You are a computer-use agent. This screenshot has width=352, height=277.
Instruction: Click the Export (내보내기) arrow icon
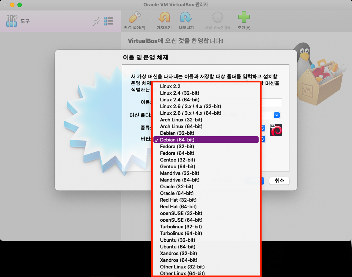click(x=186, y=17)
